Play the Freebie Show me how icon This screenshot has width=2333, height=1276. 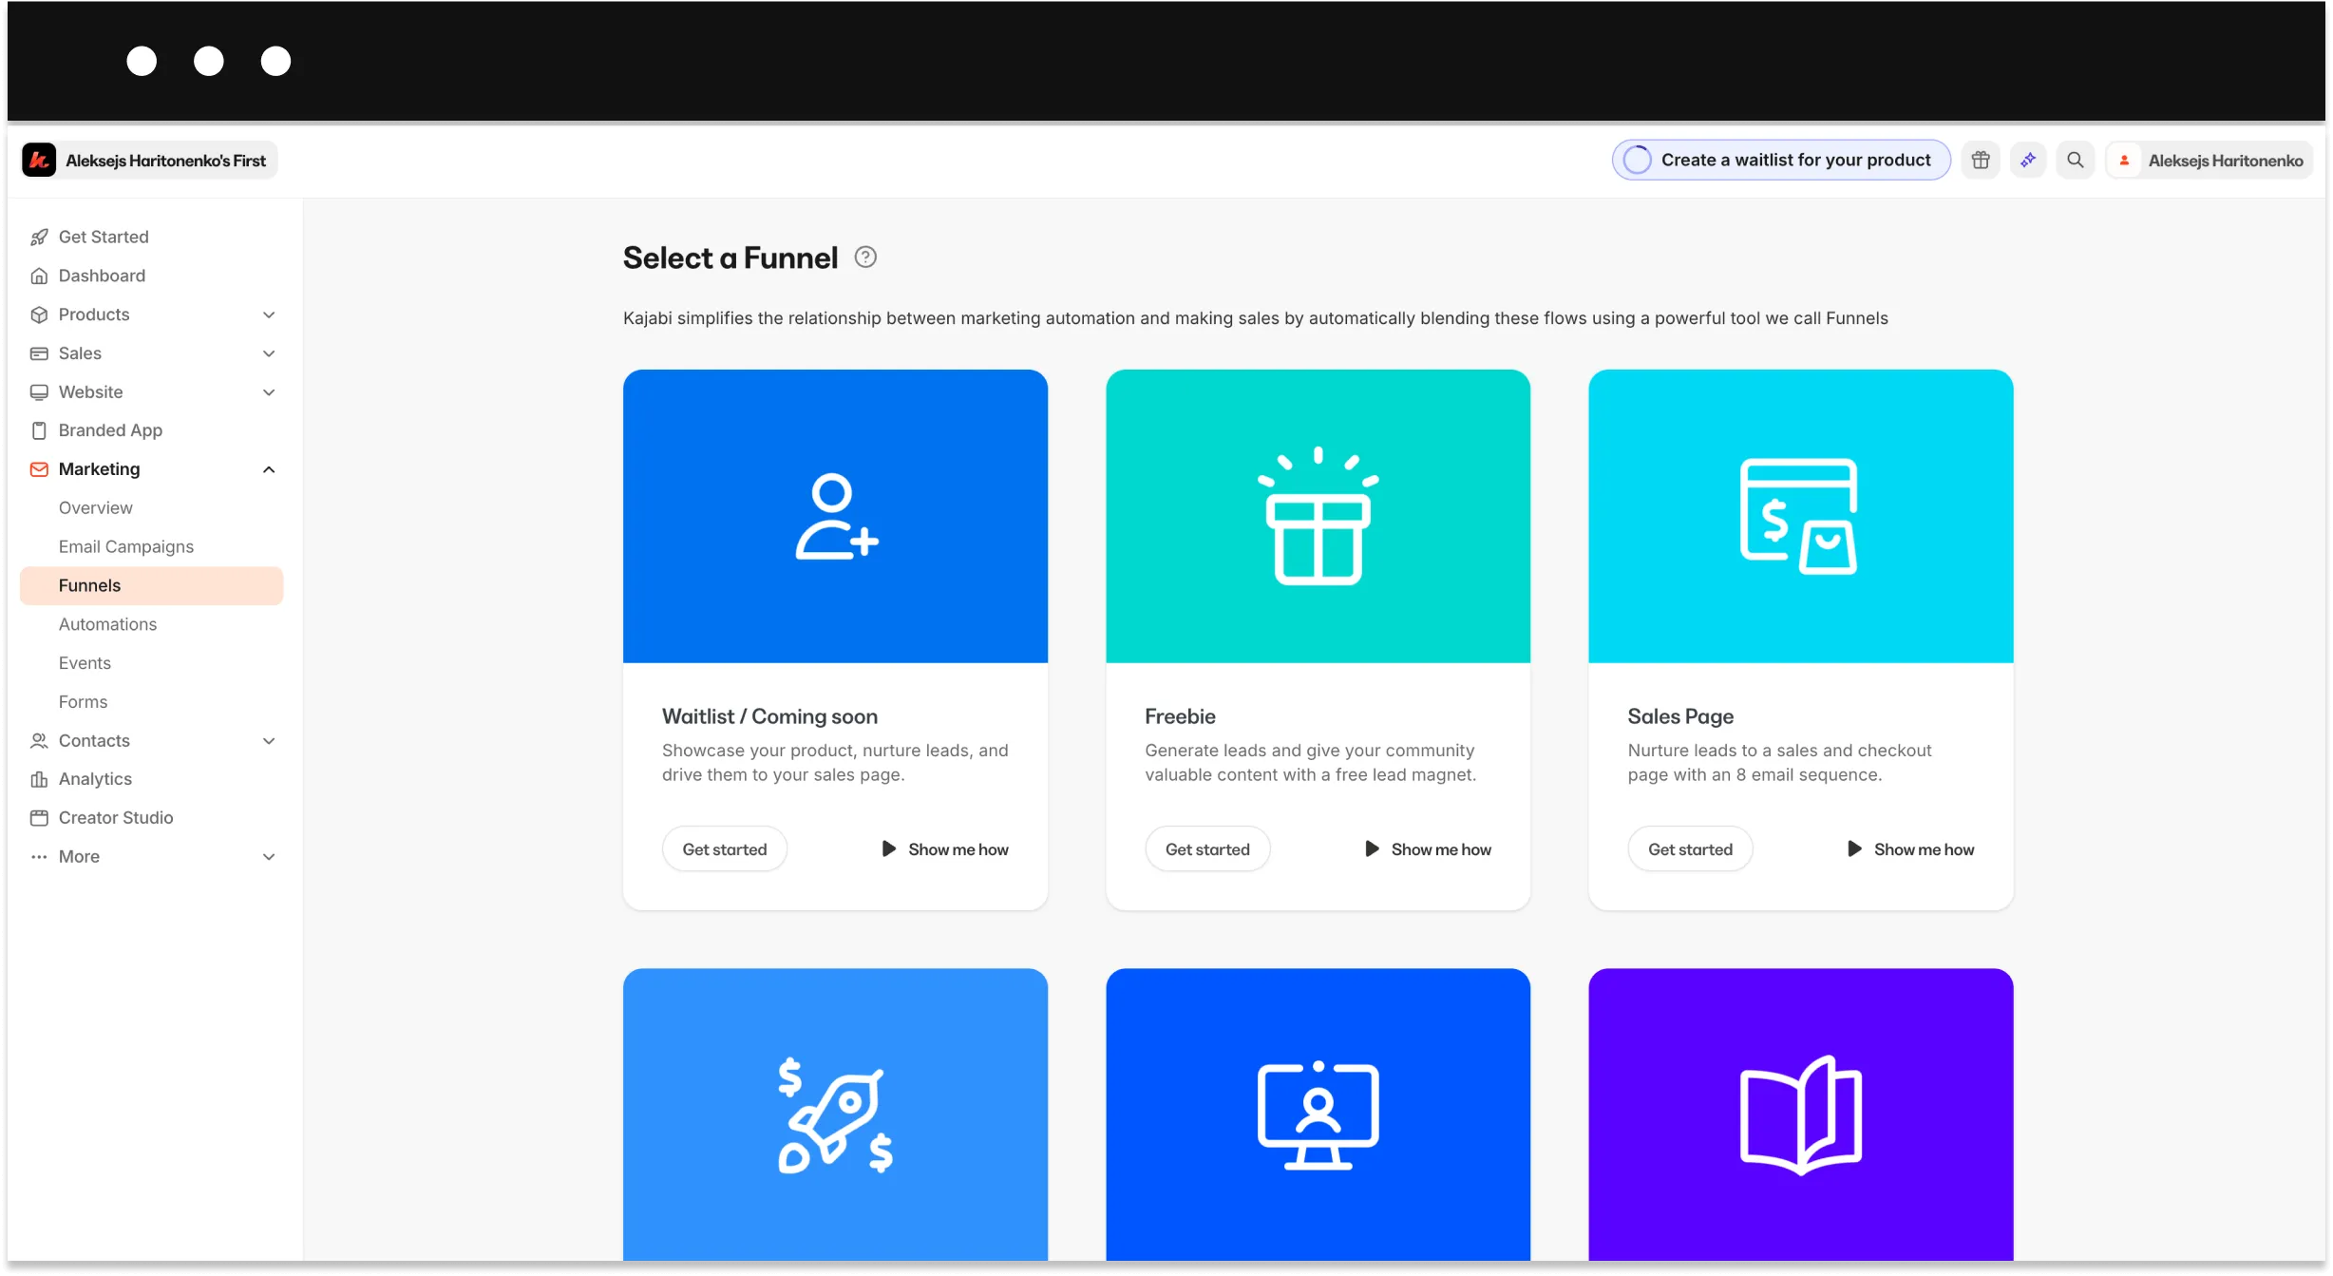click(x=1372, y=848)
